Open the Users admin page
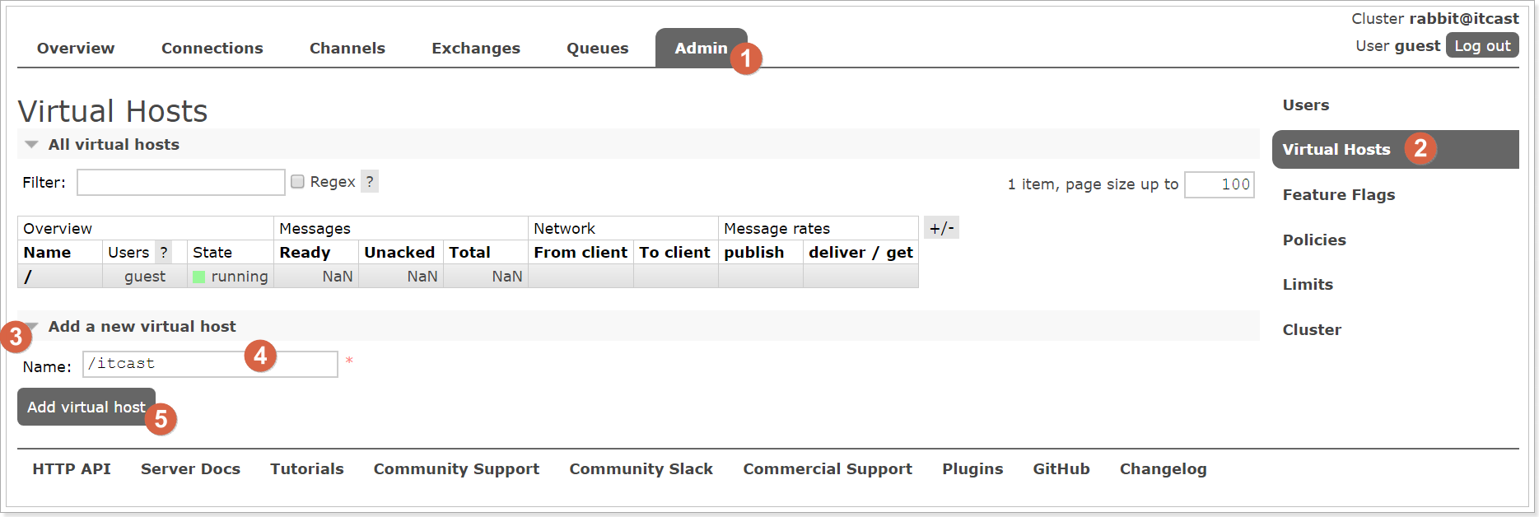 (x=1305, y=105)
